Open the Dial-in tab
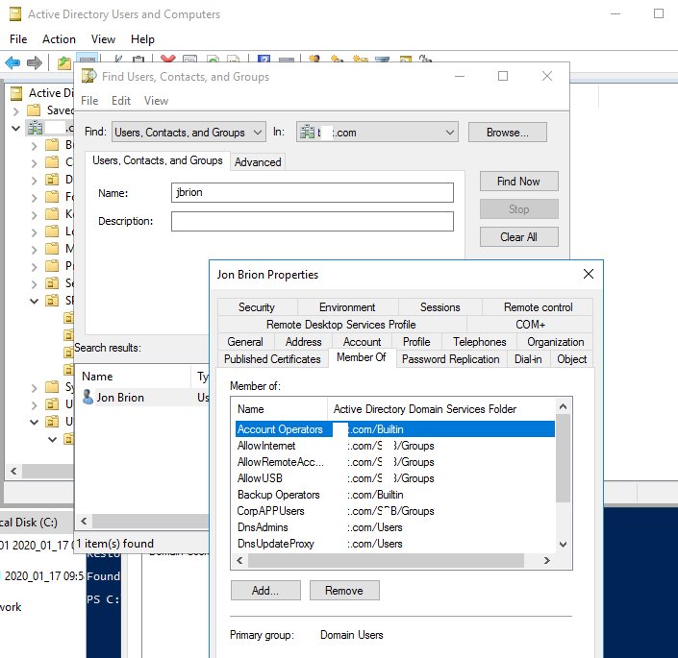 click(528, 359)
